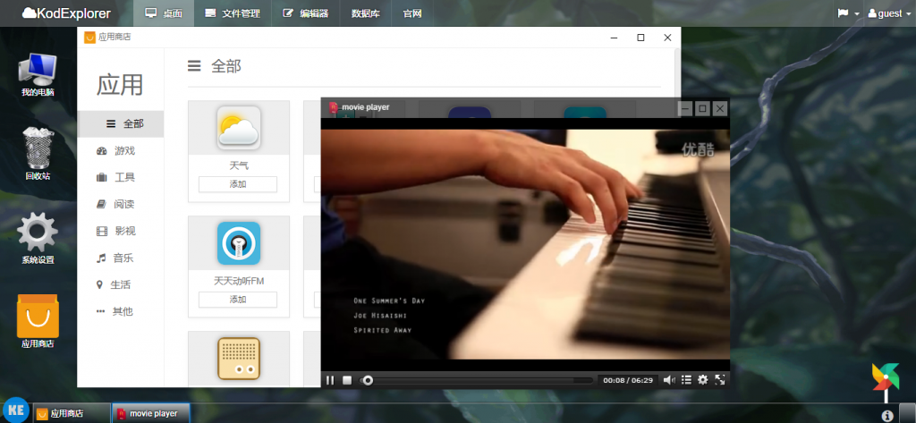The image size is (916, 423).
Task: Close the movie player window
Action: [x=720, y=108]
